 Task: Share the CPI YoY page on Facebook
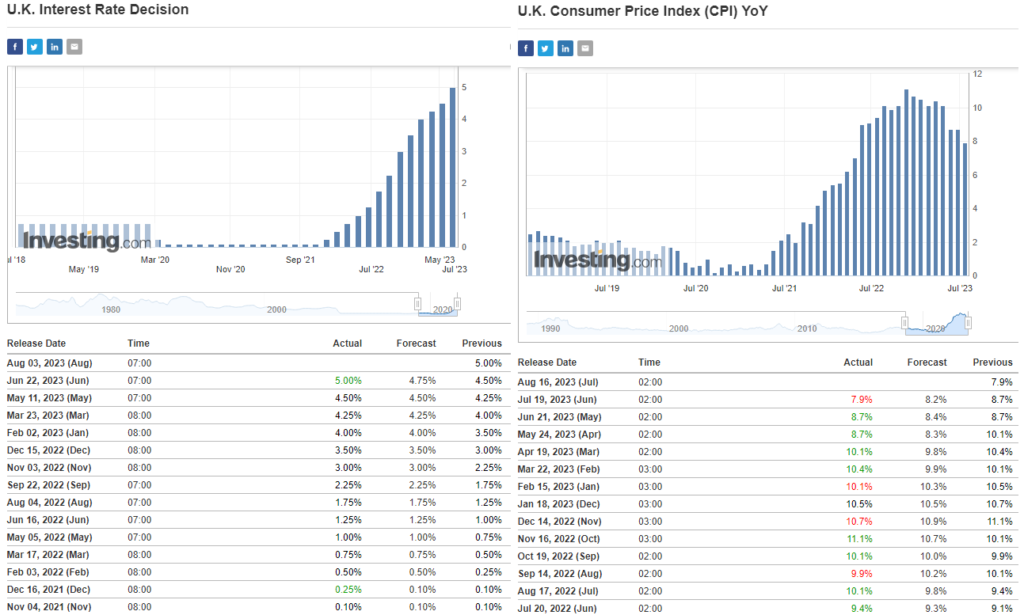pyautogui.click(x=526, y=49)
